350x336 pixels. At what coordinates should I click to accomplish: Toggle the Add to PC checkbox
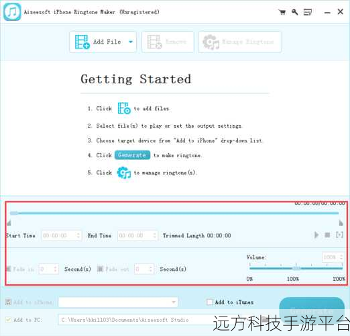tap(8, 320)
